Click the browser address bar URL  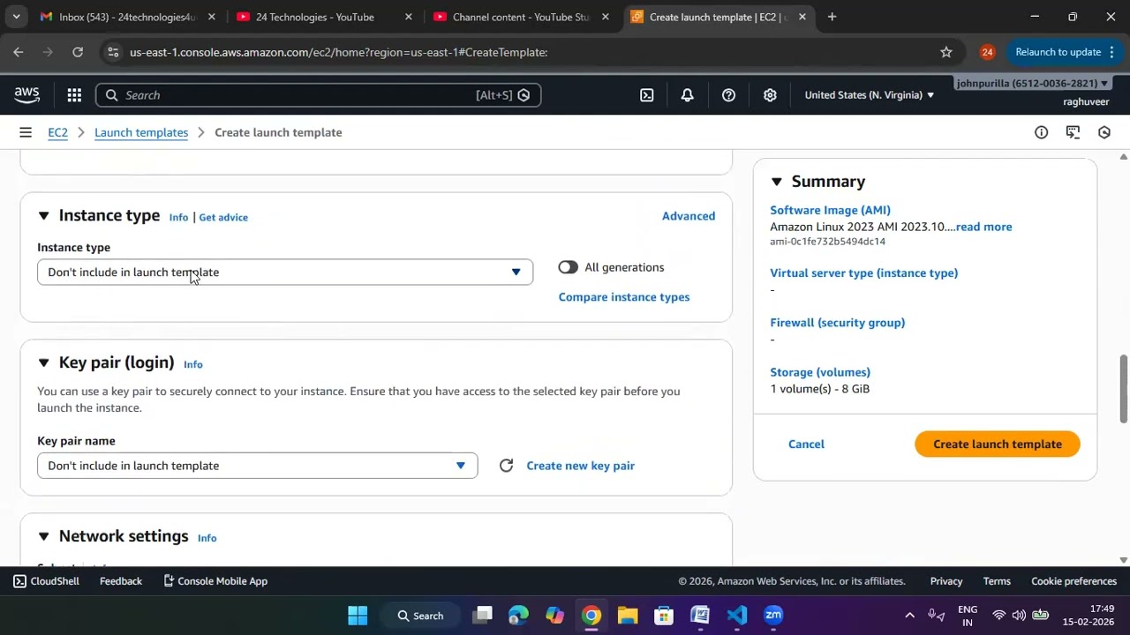[x=338, y=52]
